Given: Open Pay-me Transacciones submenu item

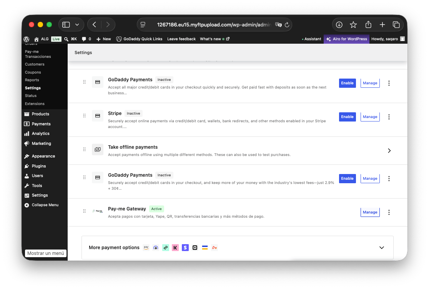Looking at the screenshot, I should click(x=38, y=54).
